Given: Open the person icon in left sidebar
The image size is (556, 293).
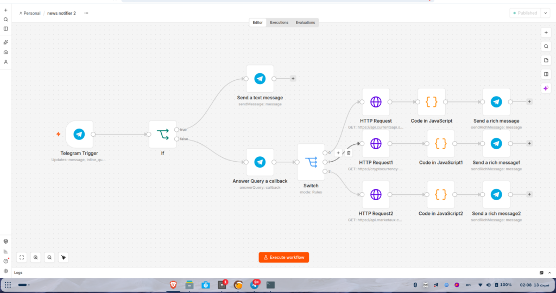Looking at the screenshot, I should (x=5, y=62).
